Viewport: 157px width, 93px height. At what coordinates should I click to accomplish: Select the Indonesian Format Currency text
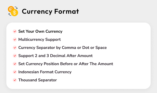pyautogui.click(x=45, y=72)
